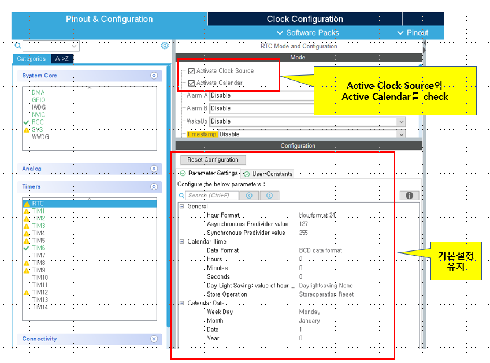The height and width of the screenshot is (363, 490).
Task: Open the Timestamp dropdown
Action: (400, 134)
